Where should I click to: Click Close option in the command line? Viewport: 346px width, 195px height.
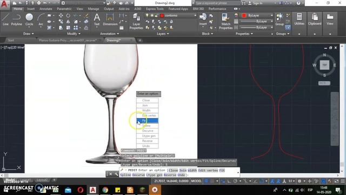(173, 171)
